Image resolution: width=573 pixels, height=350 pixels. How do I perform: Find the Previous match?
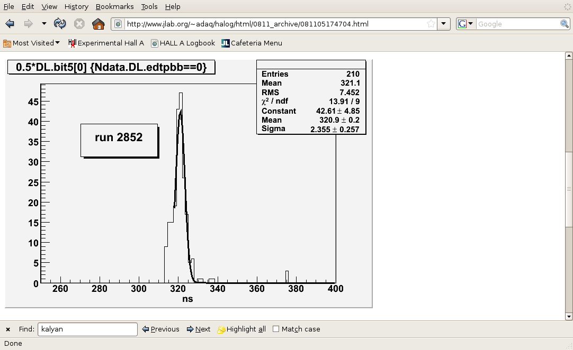161,329
